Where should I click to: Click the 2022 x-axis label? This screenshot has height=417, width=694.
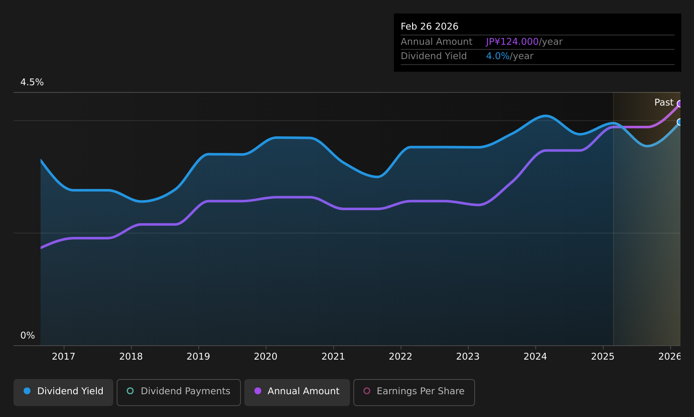pos(401,357)
